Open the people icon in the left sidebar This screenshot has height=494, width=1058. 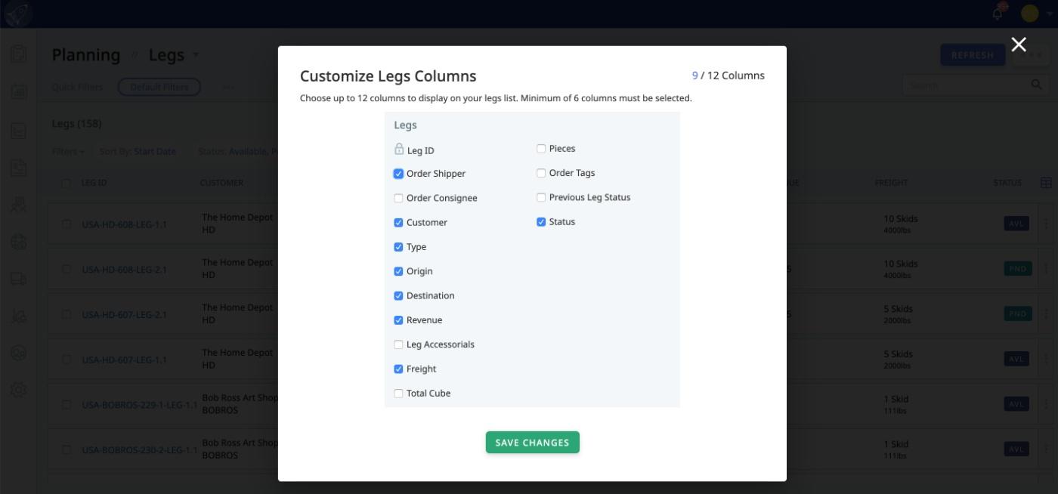(x=18, y=205)
